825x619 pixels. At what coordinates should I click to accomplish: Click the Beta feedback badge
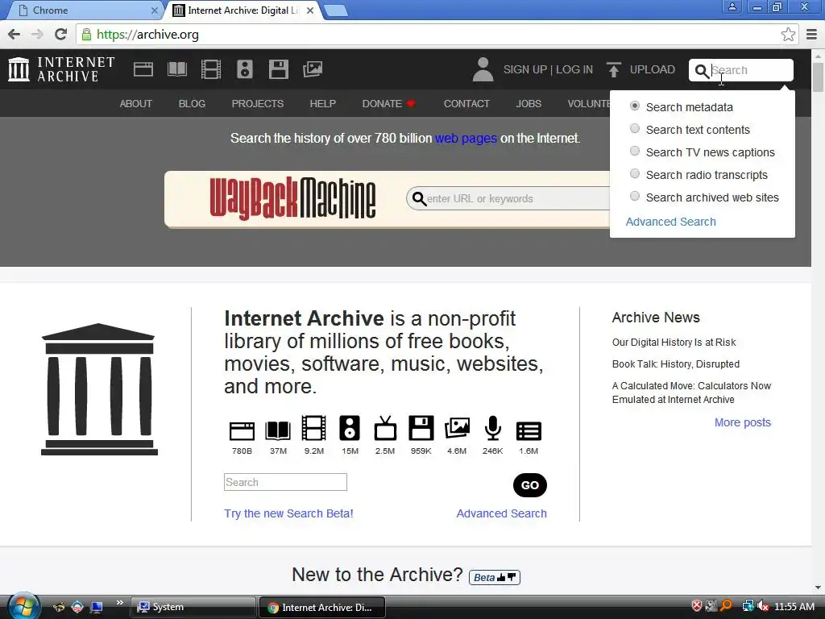[x=495, y=577]
